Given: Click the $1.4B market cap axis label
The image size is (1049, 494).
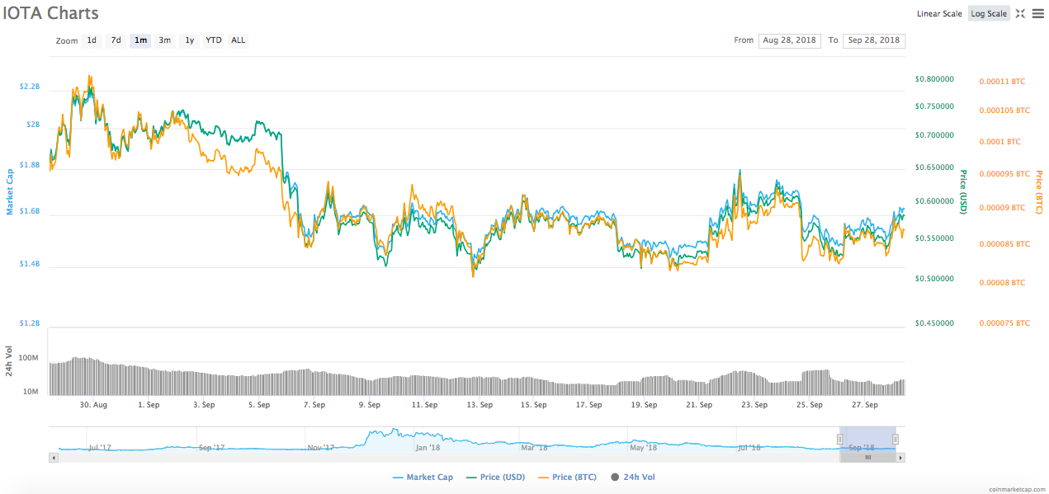Looking at the screenshot, I should click(30, 265).
